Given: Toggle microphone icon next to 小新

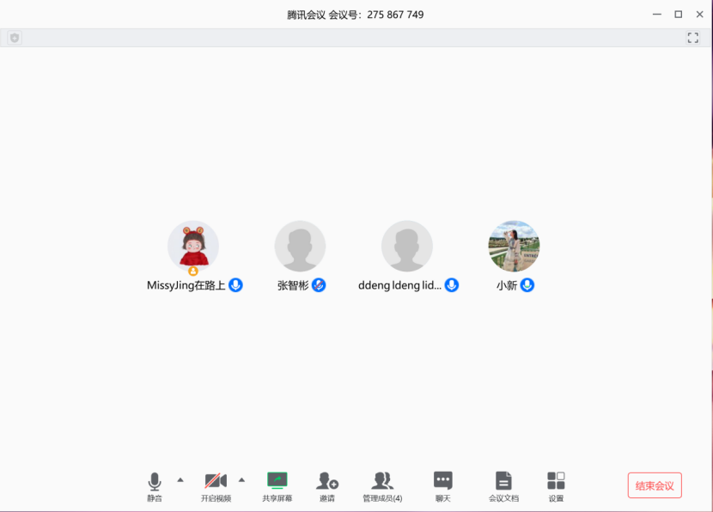Looking at the screenshot, I should pyautogui.click(x=527, y=285).
